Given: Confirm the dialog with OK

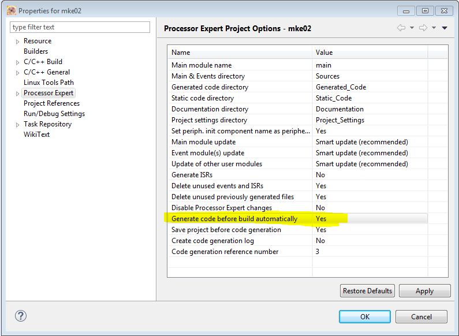Looking at the screenshot, I should pos(364,316).
